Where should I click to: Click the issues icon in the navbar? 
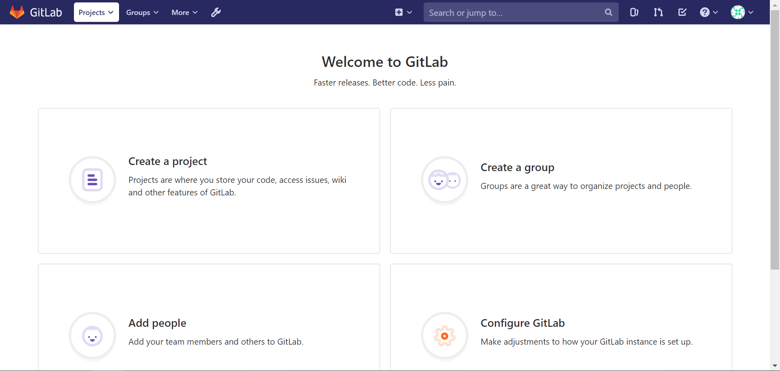coord(634,12)
